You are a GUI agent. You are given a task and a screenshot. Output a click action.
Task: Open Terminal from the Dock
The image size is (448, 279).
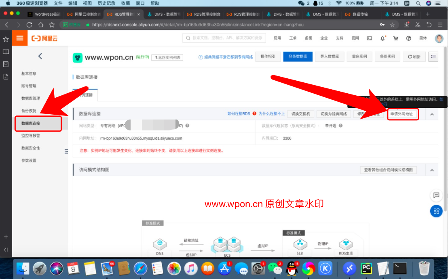coord(400,269)
